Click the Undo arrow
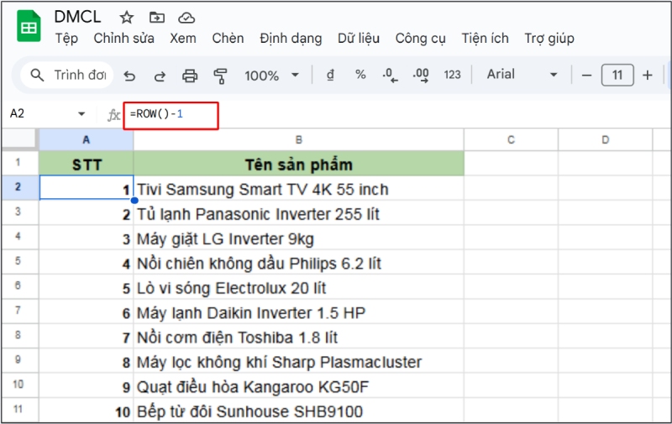The width and height of the screenshot is (672, 424). 129,76
